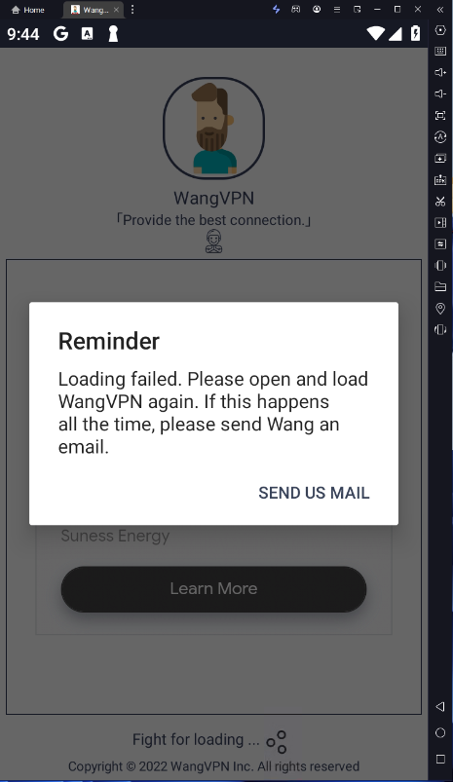Take a screenshot with the scissors icon
453x782 pixels.
tap(440, 201)
